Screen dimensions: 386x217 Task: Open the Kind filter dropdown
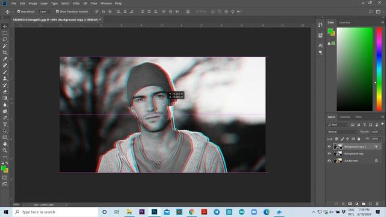[338, 125]
